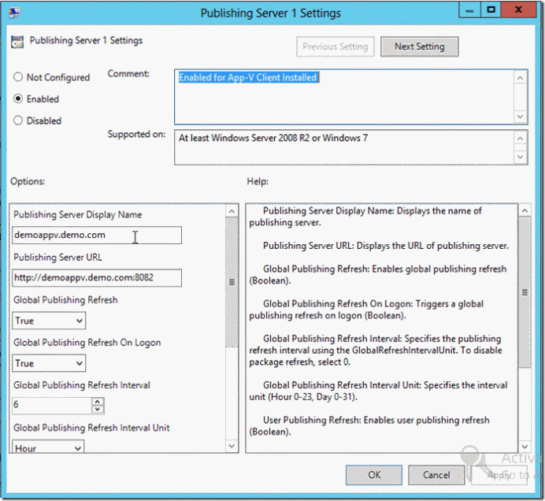Click the 'Global Publishing Refresh Interval Unit' label
The width and height of the screenshot is (545, 501).
[91, 428]
